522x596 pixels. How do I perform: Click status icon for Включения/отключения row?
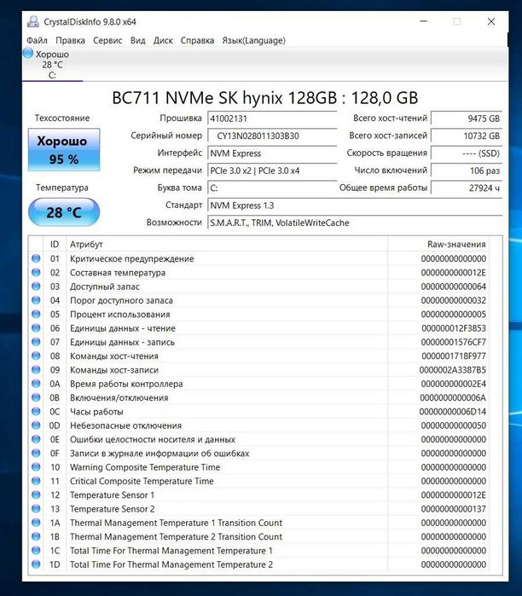[36, 397]
